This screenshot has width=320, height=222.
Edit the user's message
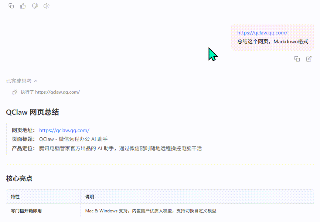coord(309,59)
